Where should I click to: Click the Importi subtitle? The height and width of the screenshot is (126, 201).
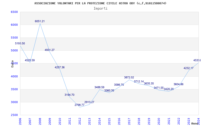coord(100,9)
